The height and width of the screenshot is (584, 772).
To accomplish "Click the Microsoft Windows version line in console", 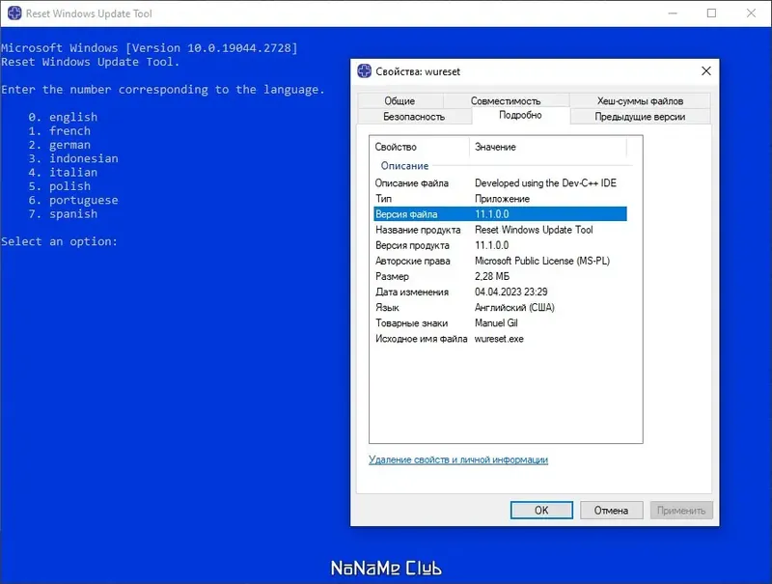I will click(150, 47).
